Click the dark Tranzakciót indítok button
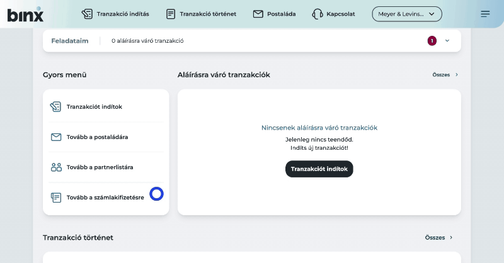 [x=319, y=169]
